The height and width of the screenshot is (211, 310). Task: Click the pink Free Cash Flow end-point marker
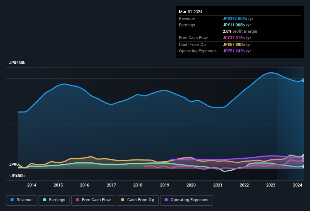304,160
